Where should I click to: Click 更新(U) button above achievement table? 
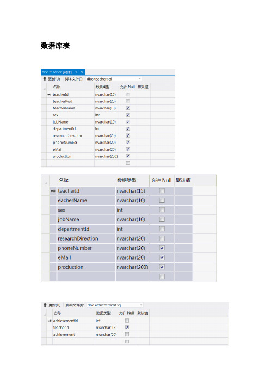coord(54,305)
